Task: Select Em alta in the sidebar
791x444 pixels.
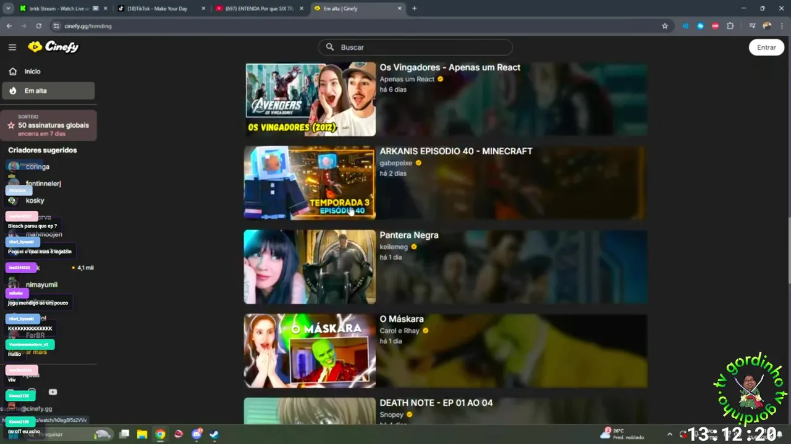Action: (48, 91)
